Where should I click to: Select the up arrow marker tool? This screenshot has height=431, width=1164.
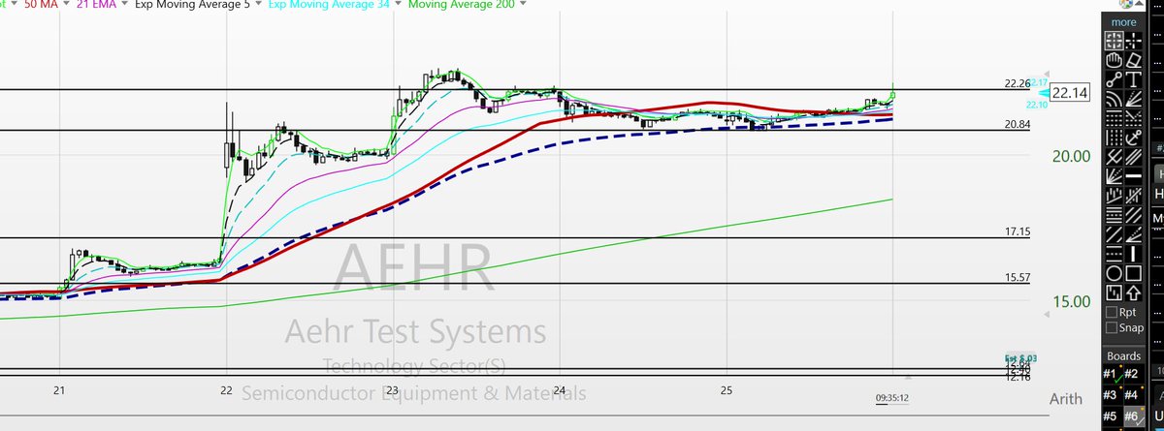point(1134,291)
